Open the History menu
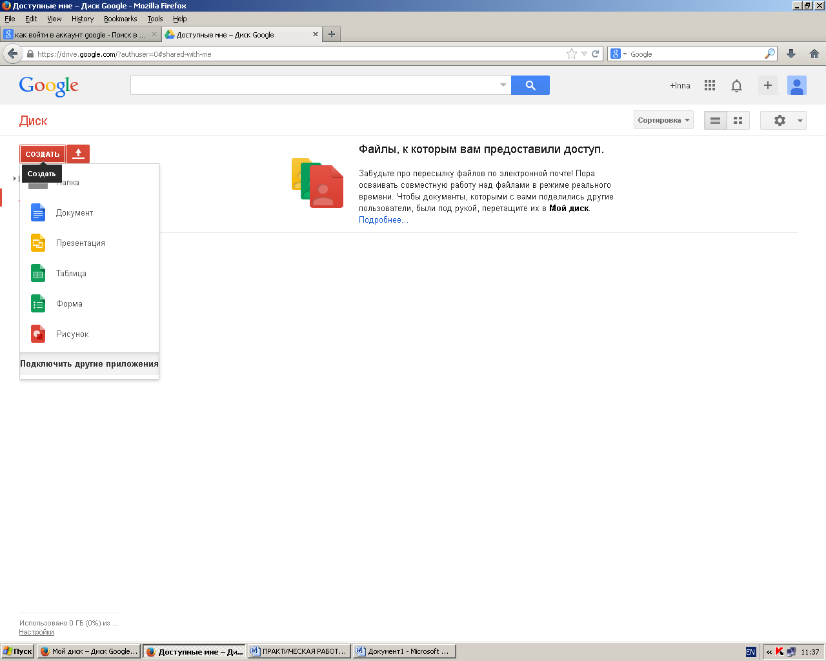The image size is (826, 661). (x=83, y=19)
